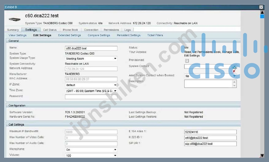Viewport: 269px width, 162px height.
Task: Click the E.164 Alias 1 field
Action: pyautogui.click(x=210, y=132)
